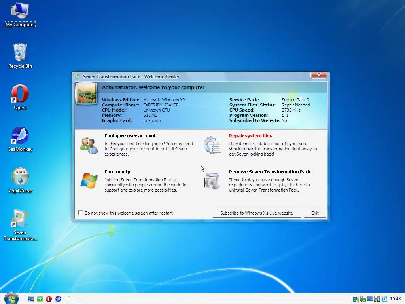Click the Show Desktop quick launch icon
Image resolution: width=405 pixels, height=304 pixels.
click(x=31, y=299)
